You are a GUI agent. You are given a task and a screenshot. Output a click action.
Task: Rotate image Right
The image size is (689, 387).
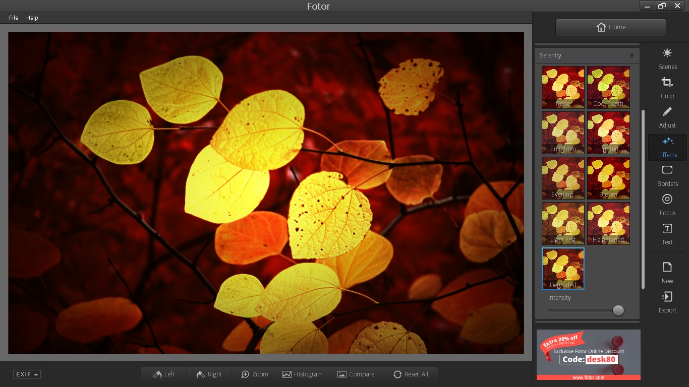(209, 374)
